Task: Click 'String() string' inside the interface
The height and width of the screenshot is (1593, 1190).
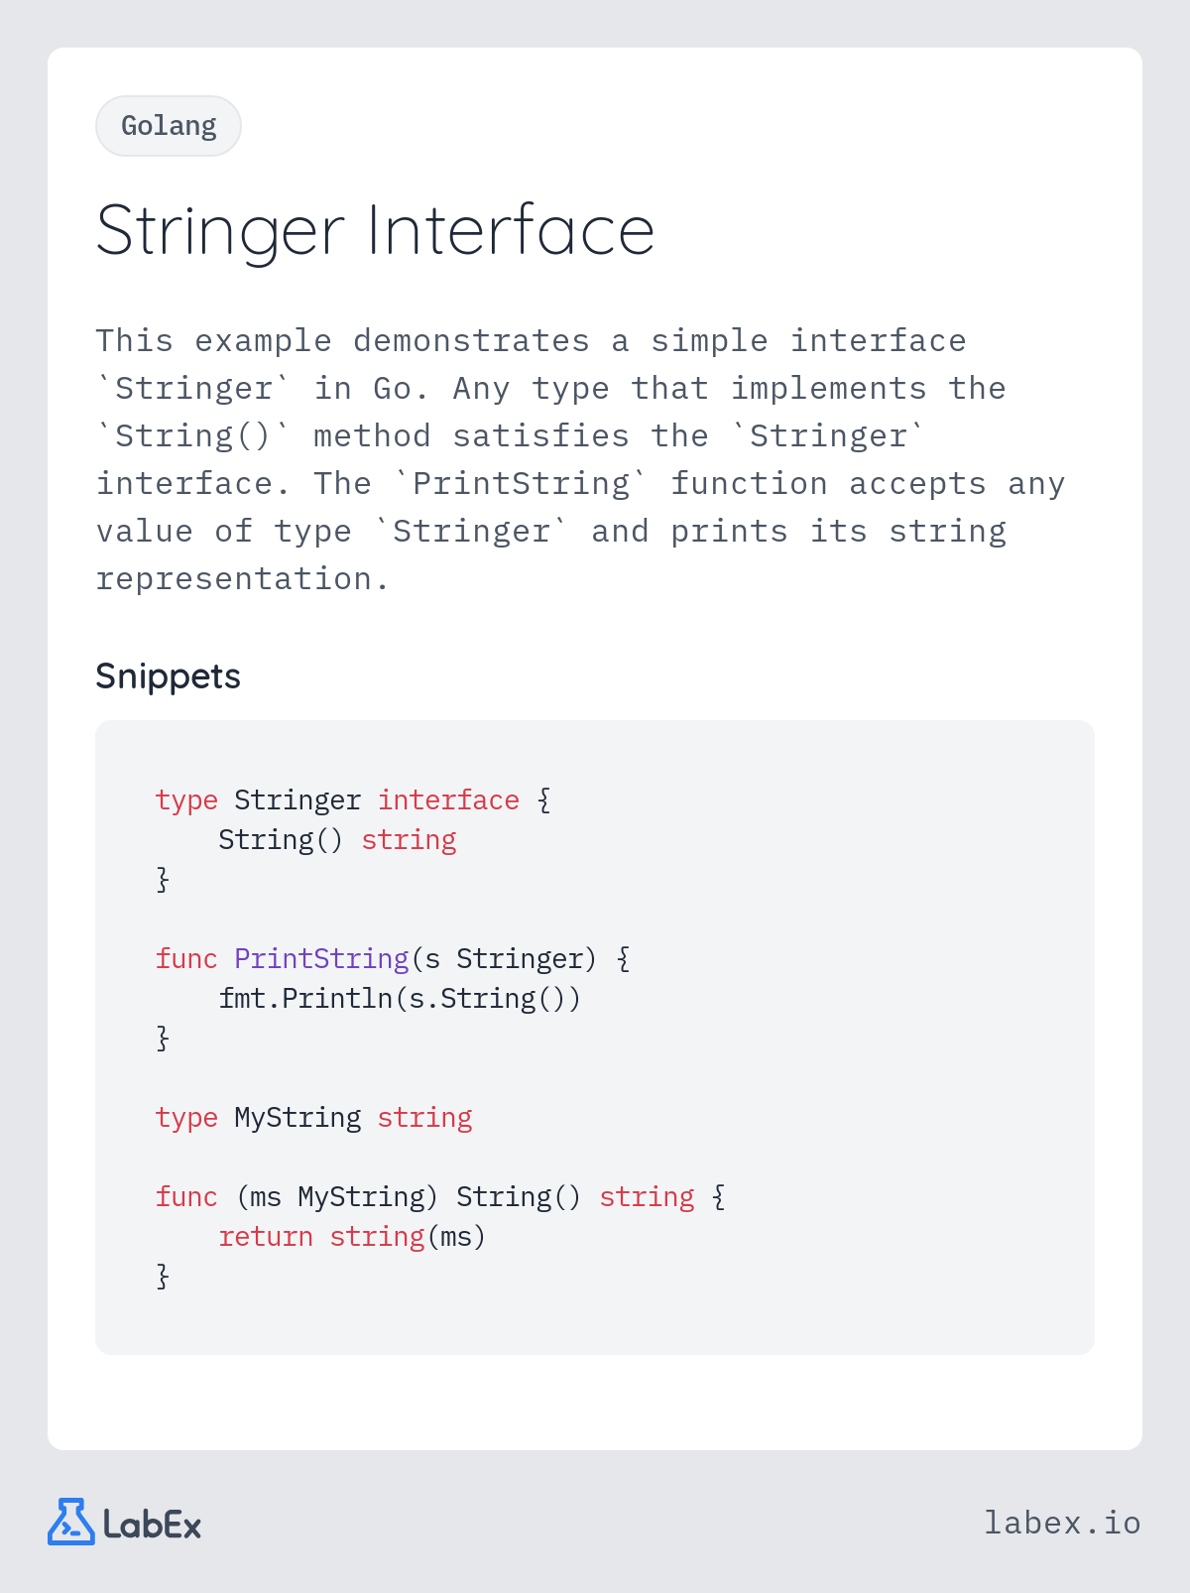Action: (x=337, y=840)
